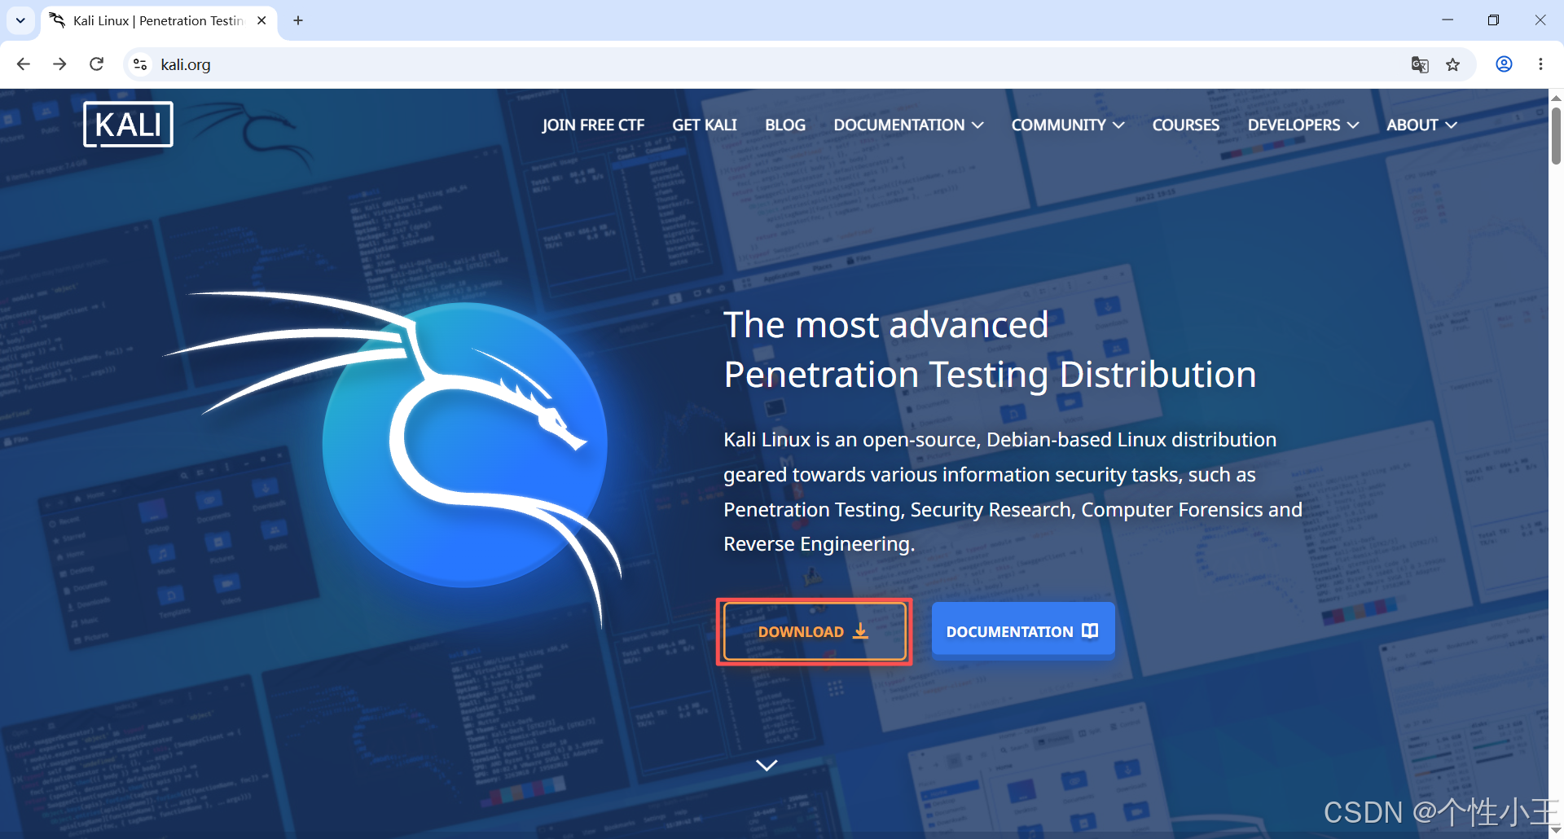Click the blue DOCUMENTATION button

pos(1023,630)
